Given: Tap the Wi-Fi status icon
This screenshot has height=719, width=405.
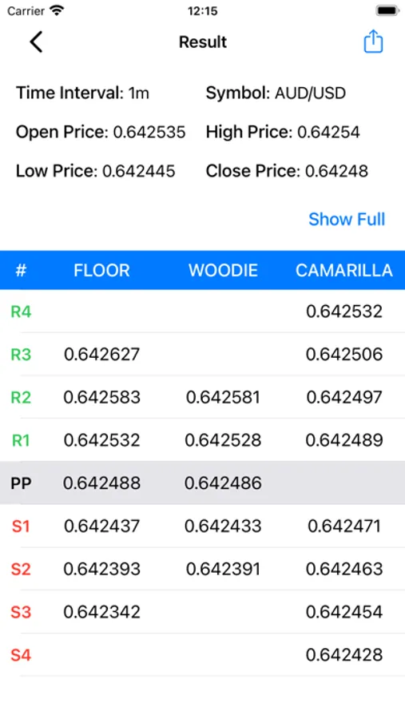Looking at the screenshot, I should coord(57,10).
